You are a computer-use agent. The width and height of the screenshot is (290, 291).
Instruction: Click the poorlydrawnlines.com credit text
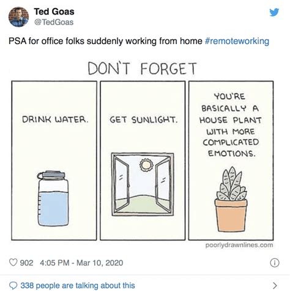pyautogui.click(x=239, y=245)
